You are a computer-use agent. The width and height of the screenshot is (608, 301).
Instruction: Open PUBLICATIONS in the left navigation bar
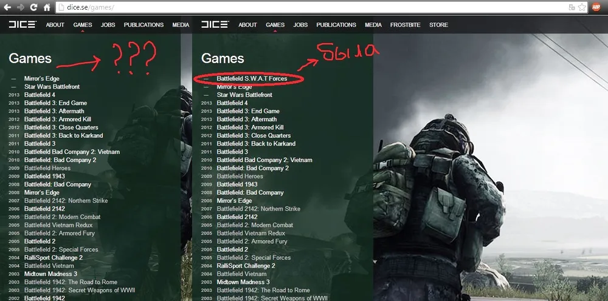point(144,25)
